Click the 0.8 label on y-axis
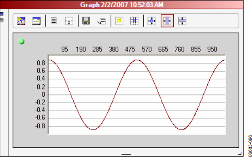Screen dimensions: 252x157 point(41,63)
